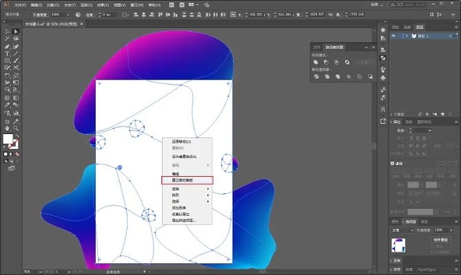Click the solid Color fill mode button

point(6,154)
